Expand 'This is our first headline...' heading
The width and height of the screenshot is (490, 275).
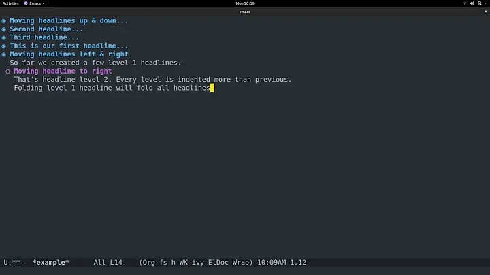coord(69,46)
